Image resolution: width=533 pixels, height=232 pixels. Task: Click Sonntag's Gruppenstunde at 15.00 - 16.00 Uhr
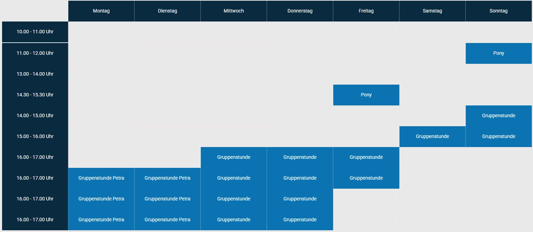[x=499, y=136]
